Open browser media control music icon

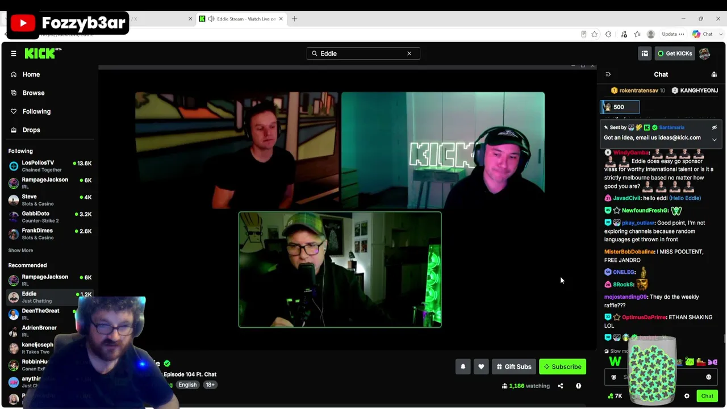pos(624,34)
